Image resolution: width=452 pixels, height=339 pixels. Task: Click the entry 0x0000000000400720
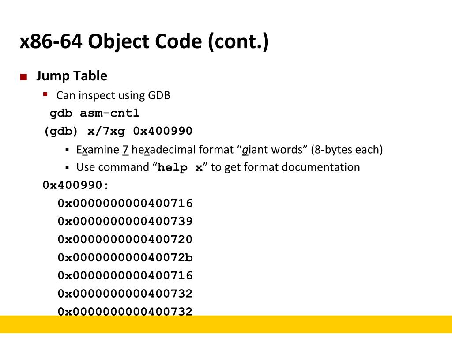pos(125,239)
